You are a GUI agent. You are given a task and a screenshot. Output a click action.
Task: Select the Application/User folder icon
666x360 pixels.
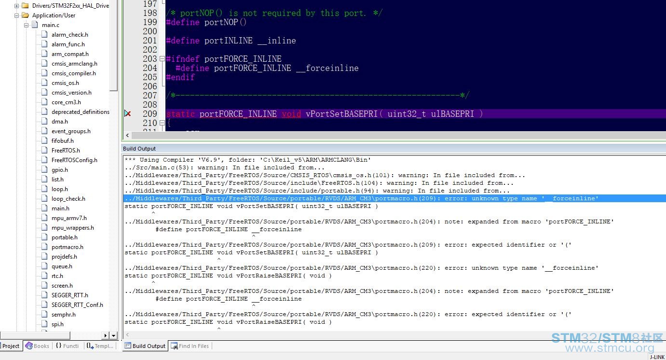25,15
